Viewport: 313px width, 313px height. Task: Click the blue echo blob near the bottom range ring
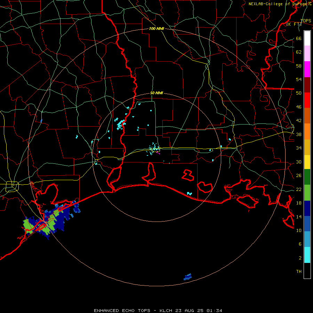188,277
